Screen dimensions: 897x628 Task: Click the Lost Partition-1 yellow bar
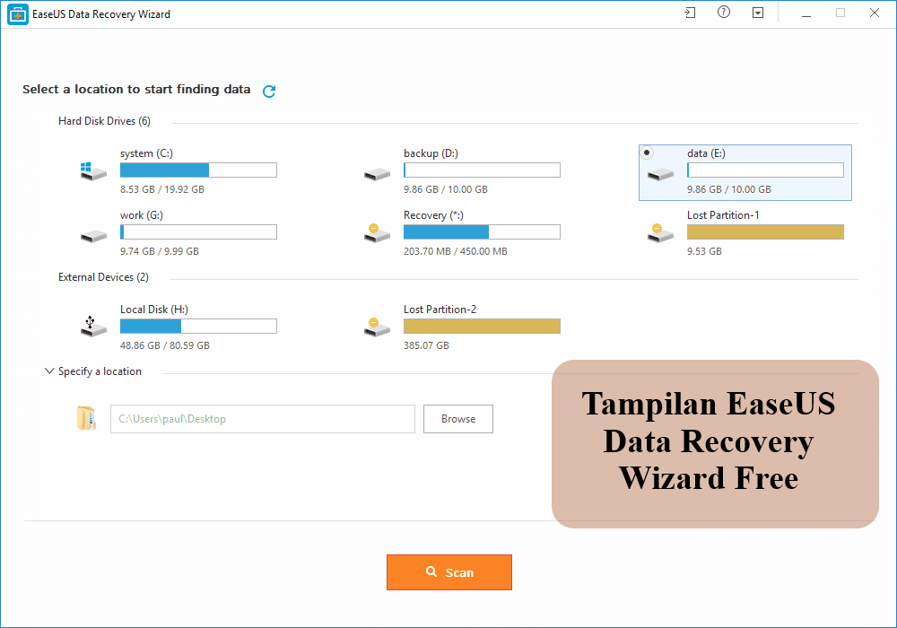765,231
